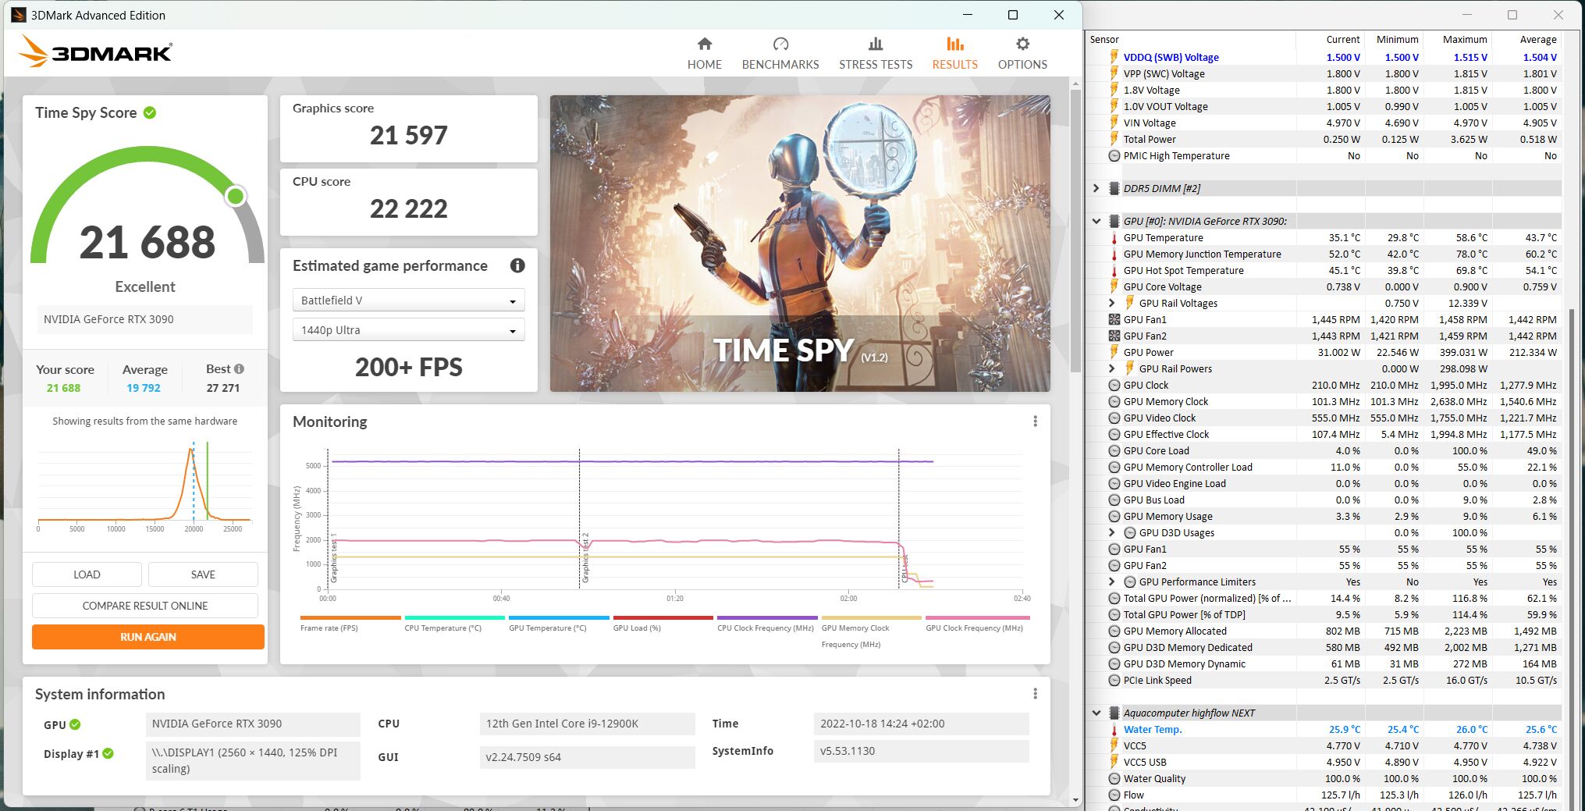This screenshot has height=811, width=1585.
Task: Expand the GPU Rail Powers row
Action: (x=1111, y=368)
